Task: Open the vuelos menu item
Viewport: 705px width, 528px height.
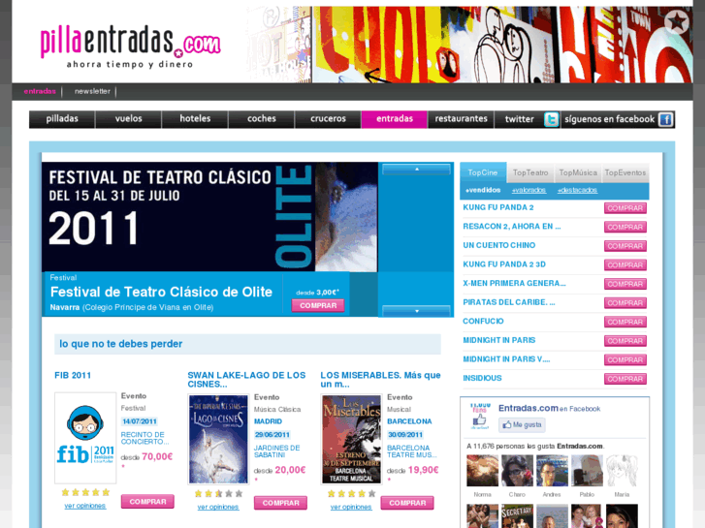Action: 129,119
